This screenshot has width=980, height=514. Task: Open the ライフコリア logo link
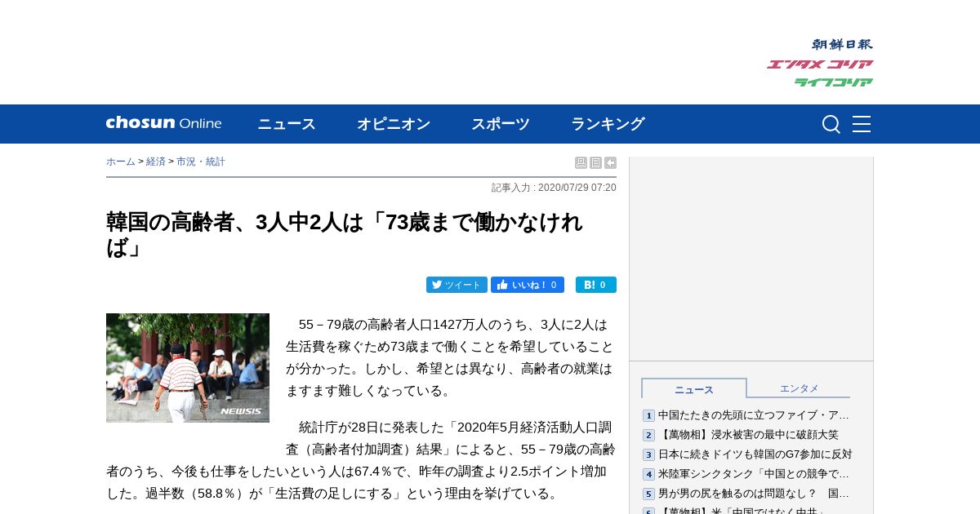pyautogui.click(x=834, y=82)
